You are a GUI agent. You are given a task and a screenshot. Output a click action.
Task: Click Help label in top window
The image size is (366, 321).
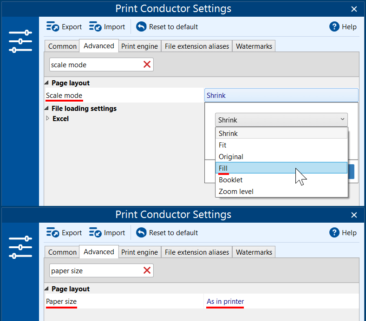coord(349,27)
